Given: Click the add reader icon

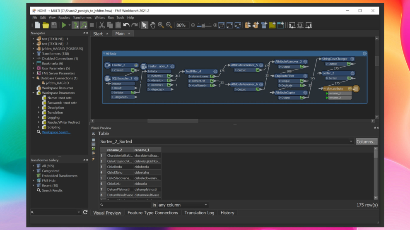Looking at the screenshot, I should (248, 25).
